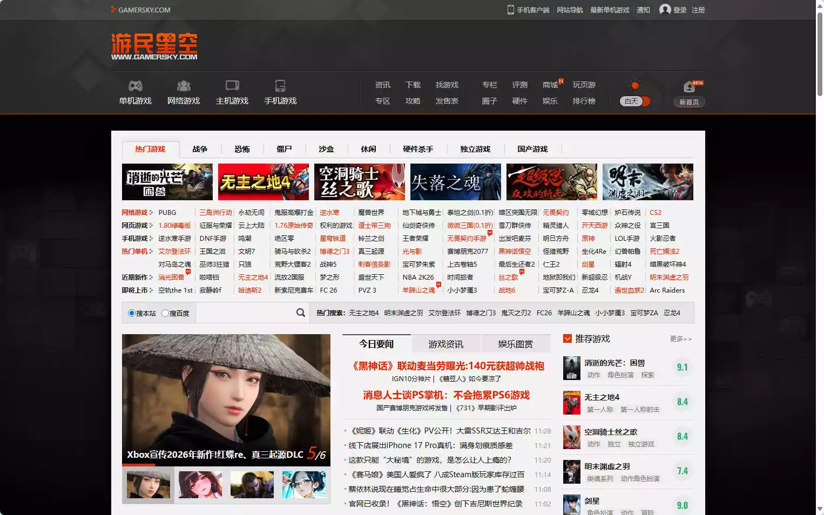Click the red 推荐游戏 section icon
The width and height of the screenshot is (824, 515).
coord(567,338)
